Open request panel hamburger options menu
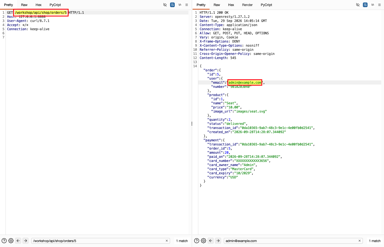 187,5
